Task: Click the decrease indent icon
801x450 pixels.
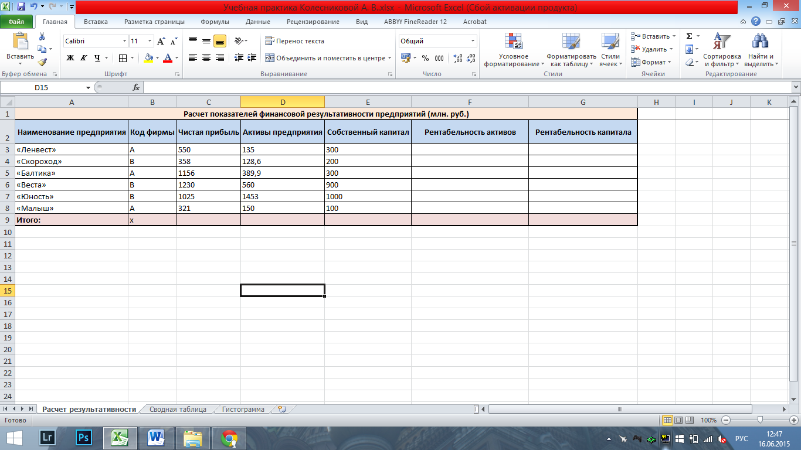Action: pyautogui.click(x=238, y=58)
